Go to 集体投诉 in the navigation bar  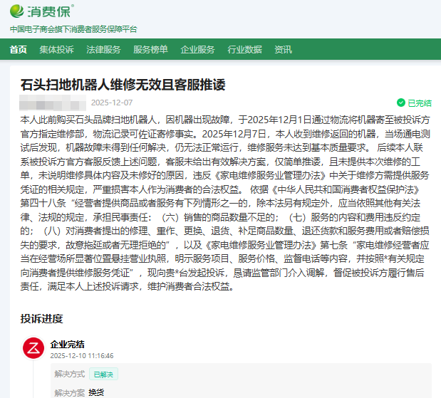coord(56,50)
